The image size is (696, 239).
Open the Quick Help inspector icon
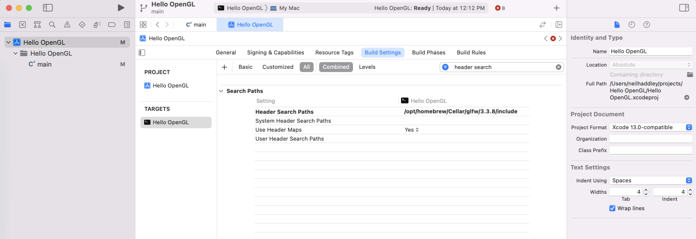[647, 24]
